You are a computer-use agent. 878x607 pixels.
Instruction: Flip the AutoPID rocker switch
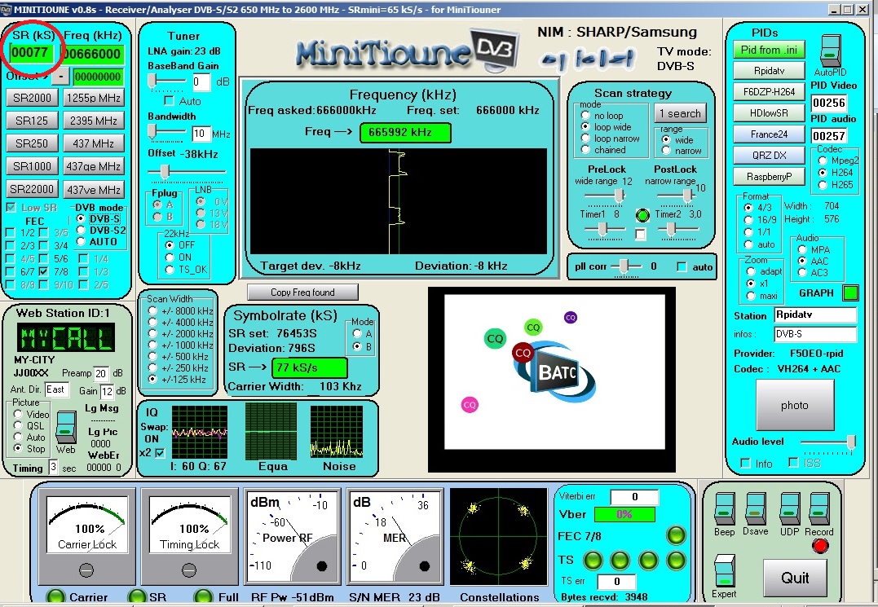(x=831, y=51)
